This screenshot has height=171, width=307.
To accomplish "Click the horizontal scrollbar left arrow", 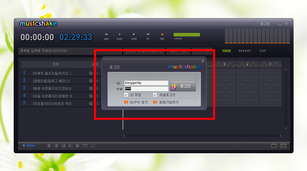I will 124,136.
